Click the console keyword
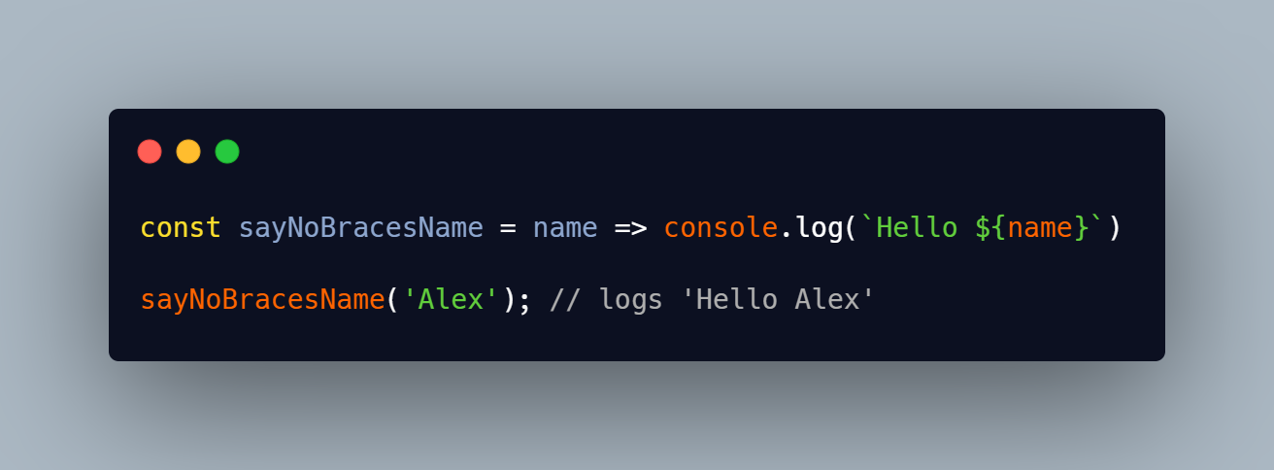 click(x=721, y=228)
